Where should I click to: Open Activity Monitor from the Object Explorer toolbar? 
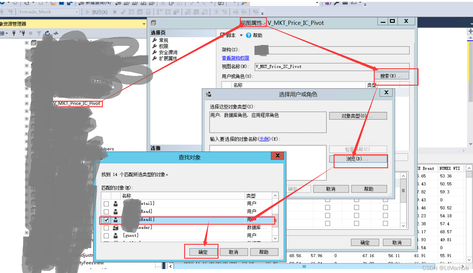56,33
